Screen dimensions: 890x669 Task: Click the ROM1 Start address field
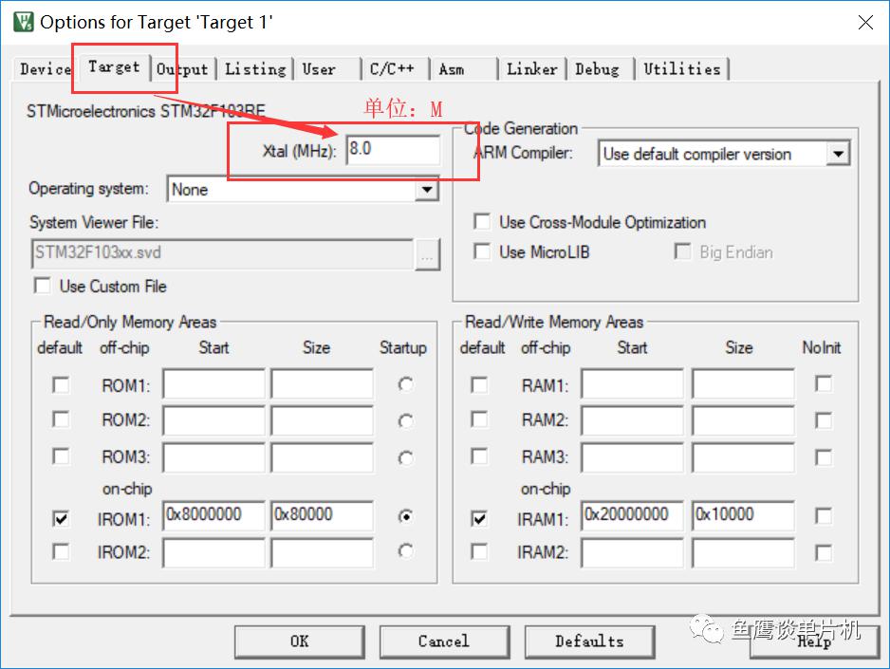click(214, 384)
